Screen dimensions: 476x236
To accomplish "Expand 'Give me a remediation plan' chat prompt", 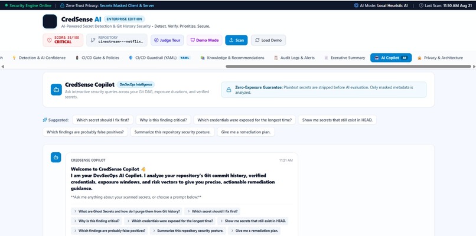I will pos(254,231).
